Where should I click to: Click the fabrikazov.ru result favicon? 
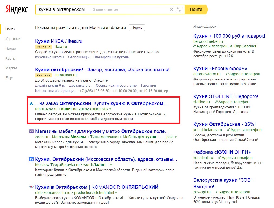coord(31,103)
